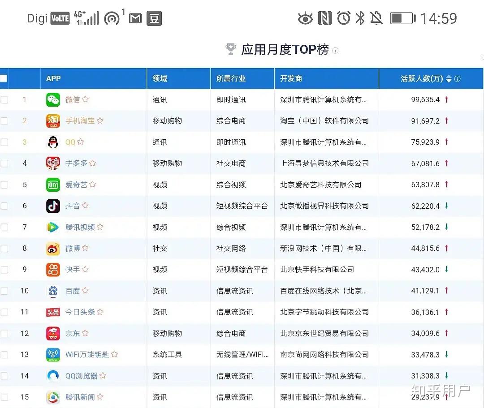484x408 pixels.
Task: Favorite 百度 with its star icon
Action: coord(86,291)
